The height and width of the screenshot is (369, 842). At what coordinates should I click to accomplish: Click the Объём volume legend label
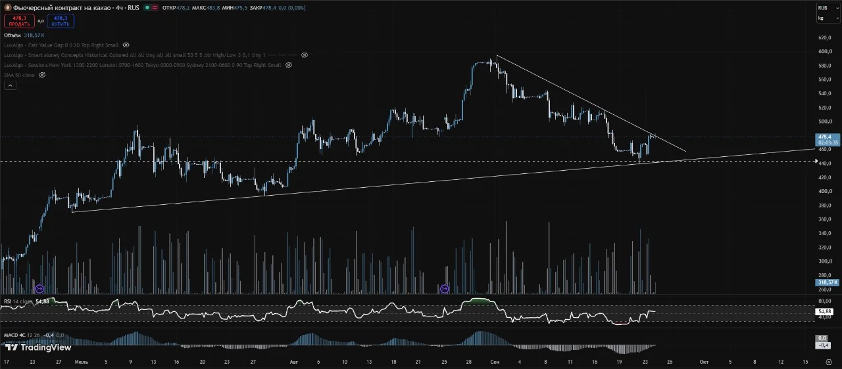pos(12,35)
